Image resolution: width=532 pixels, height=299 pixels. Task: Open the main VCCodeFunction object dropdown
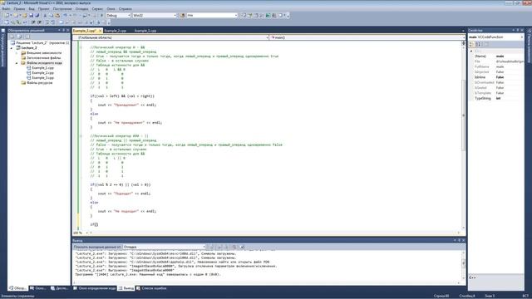(496, 37)
